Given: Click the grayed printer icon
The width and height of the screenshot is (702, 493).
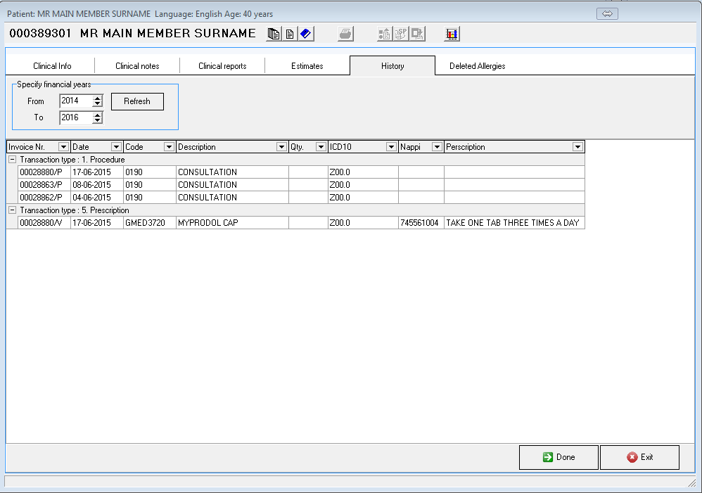Looking at the screenshot, I should tap(345, 34).
